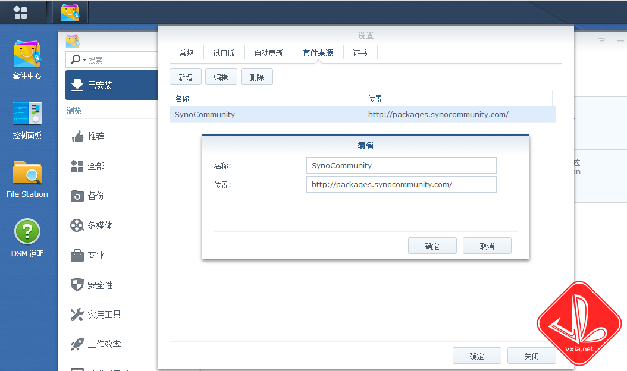627x371 pixels.
Task: Open the 证书 tab
Action: [x=360, y=53]
